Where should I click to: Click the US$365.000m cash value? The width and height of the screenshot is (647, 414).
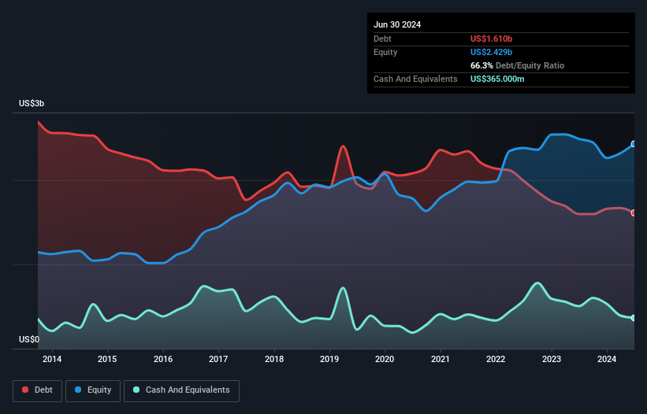pos(497,79)
